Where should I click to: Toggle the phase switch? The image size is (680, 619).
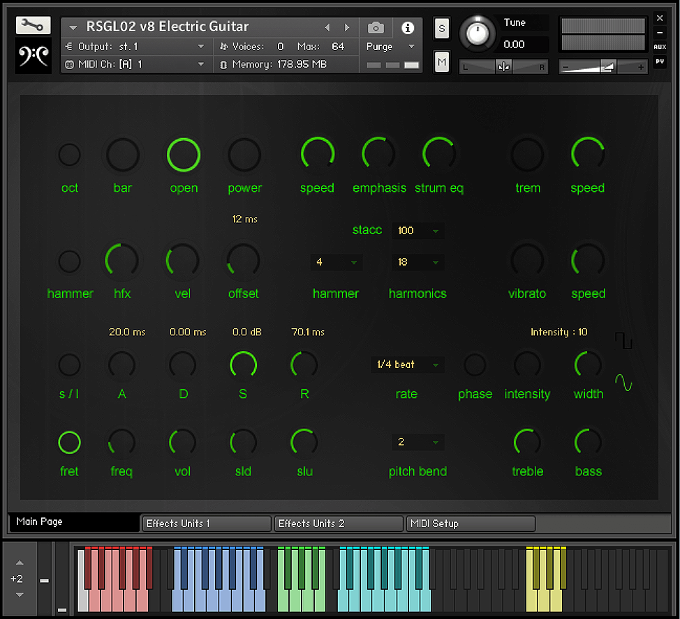pos(475,365)
